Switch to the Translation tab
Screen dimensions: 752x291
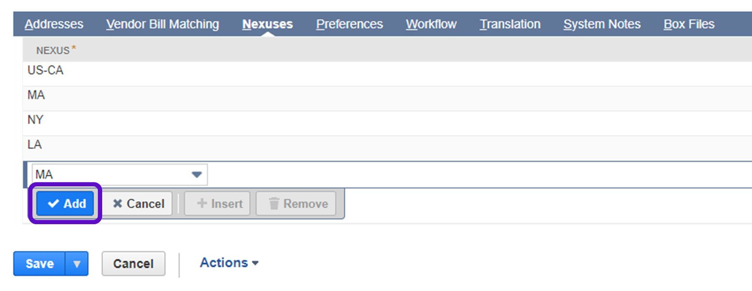[510, 24]
